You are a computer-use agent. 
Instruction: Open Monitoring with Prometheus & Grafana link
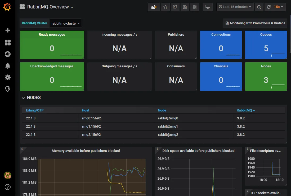[255, 23]
